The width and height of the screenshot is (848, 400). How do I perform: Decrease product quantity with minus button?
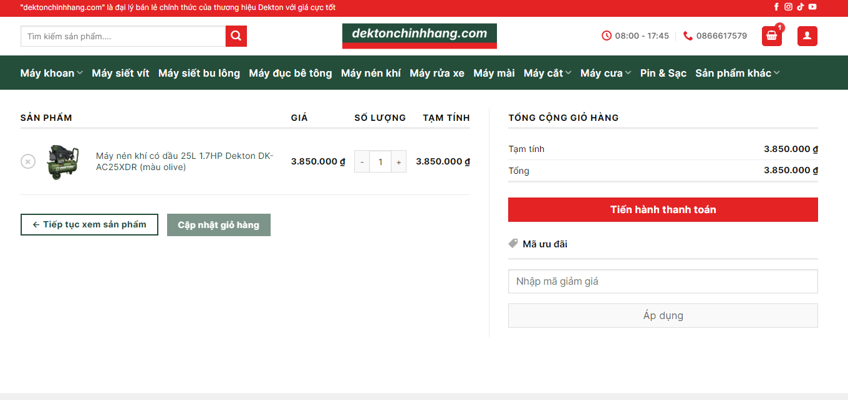click(362, 162)
